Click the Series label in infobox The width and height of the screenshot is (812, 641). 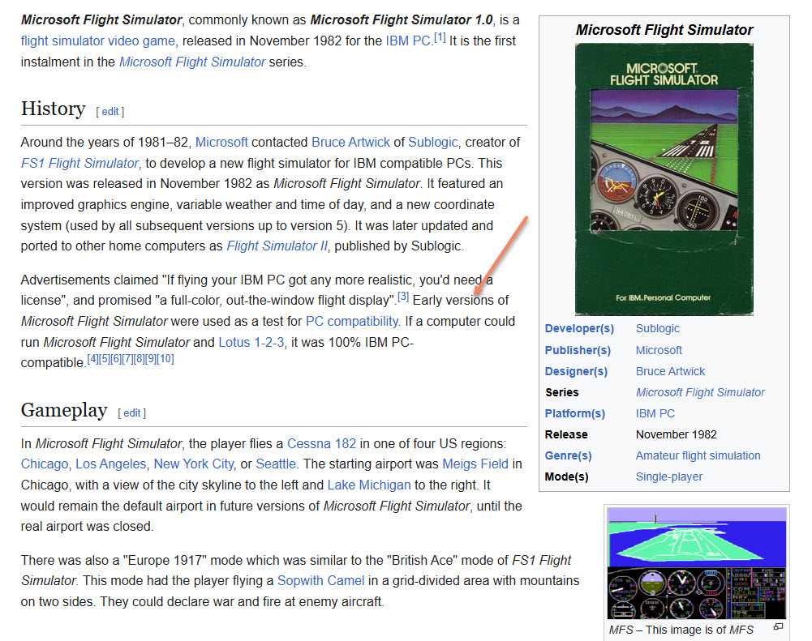coord(562,393)
